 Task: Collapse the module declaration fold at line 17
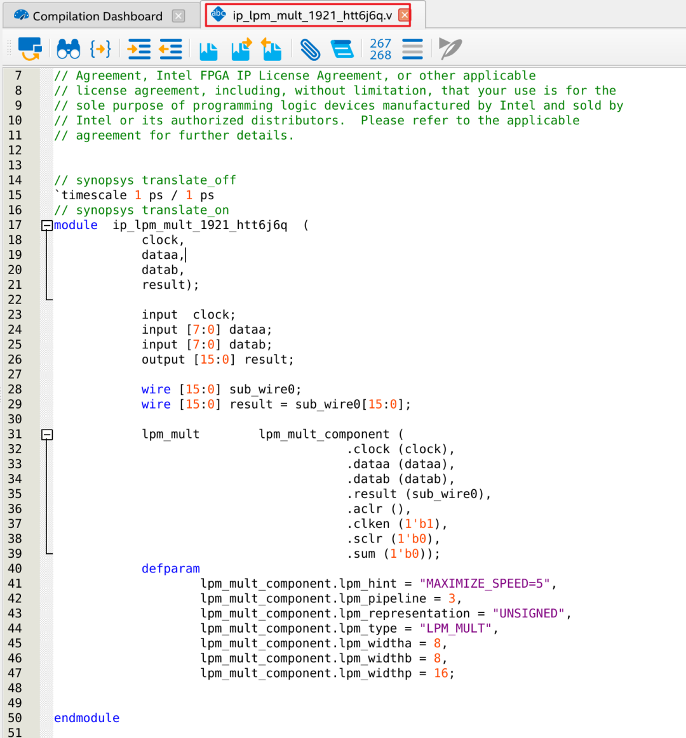tap(46, 225)
